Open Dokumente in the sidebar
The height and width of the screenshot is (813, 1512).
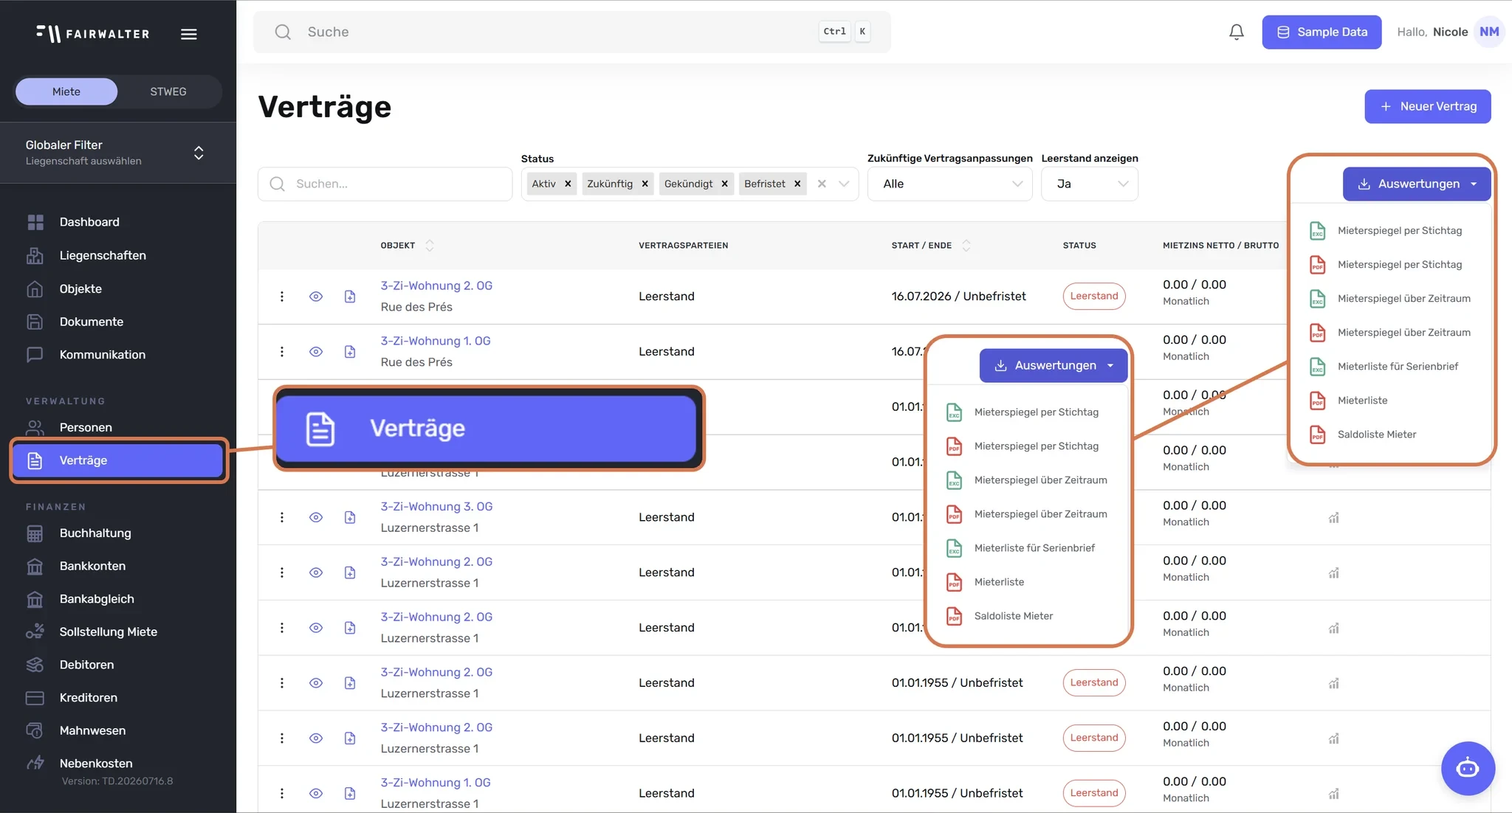pyautogui.click(x=92, y=322)
